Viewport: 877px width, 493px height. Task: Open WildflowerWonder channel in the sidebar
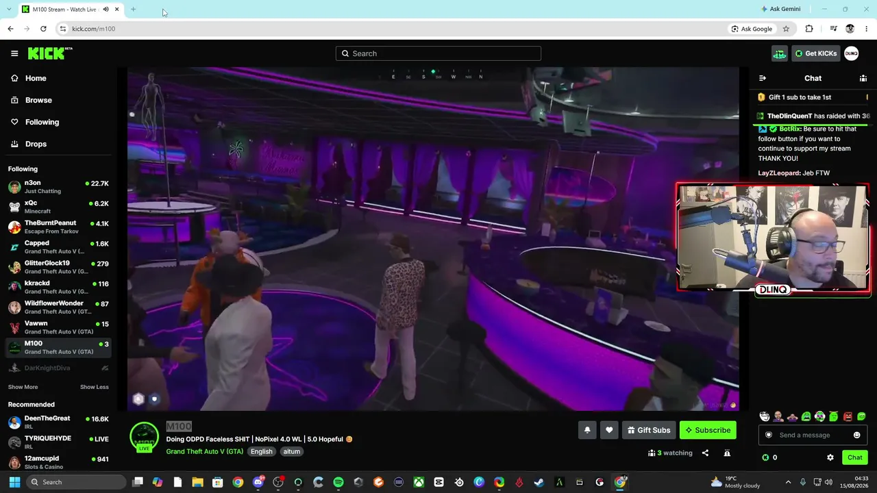click(58, 307)
